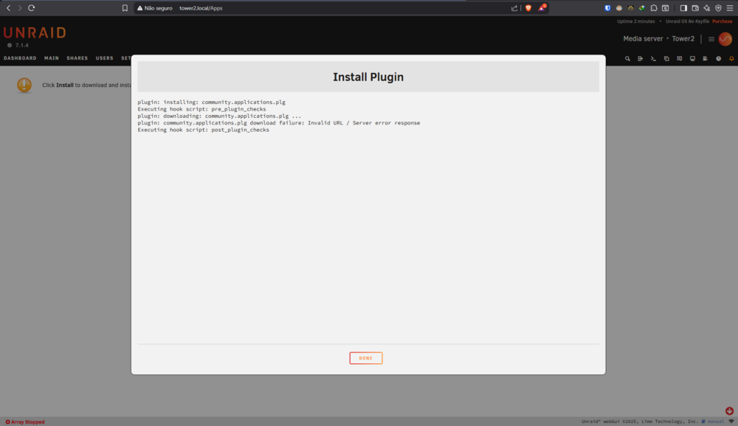Click the 'Click Install to download' message
This screenshot has width=738, height=426.
coord(86,85)
